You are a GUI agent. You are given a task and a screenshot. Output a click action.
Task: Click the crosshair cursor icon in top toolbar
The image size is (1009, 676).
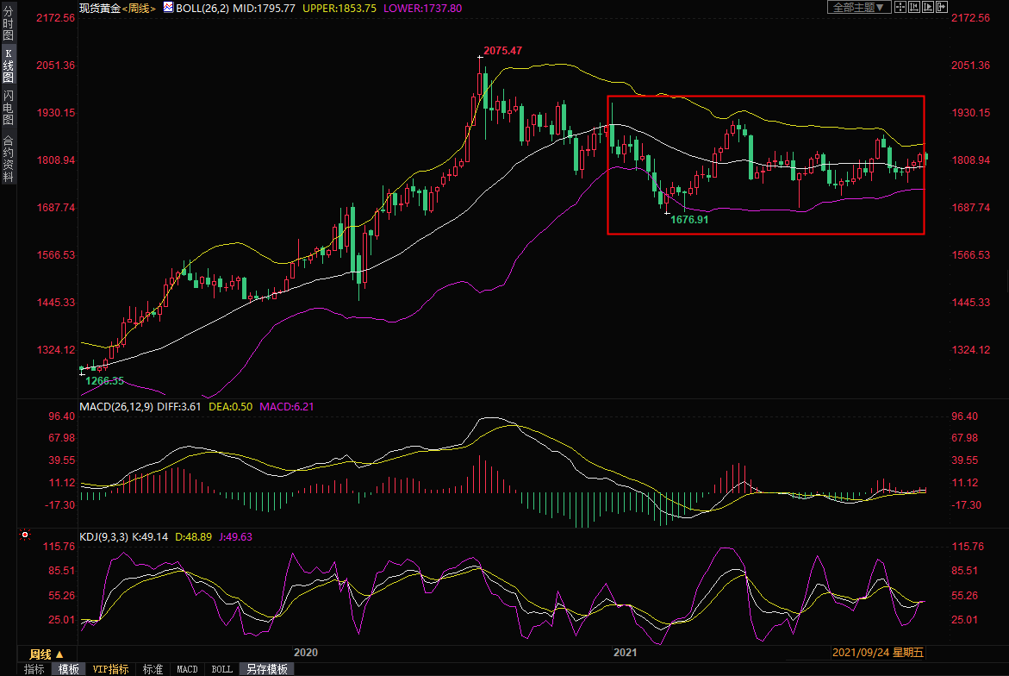click(900, 7)
